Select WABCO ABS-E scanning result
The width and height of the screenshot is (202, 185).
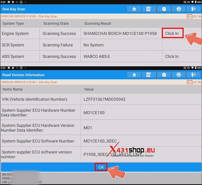pyautogui.click(x=97, y=56)
